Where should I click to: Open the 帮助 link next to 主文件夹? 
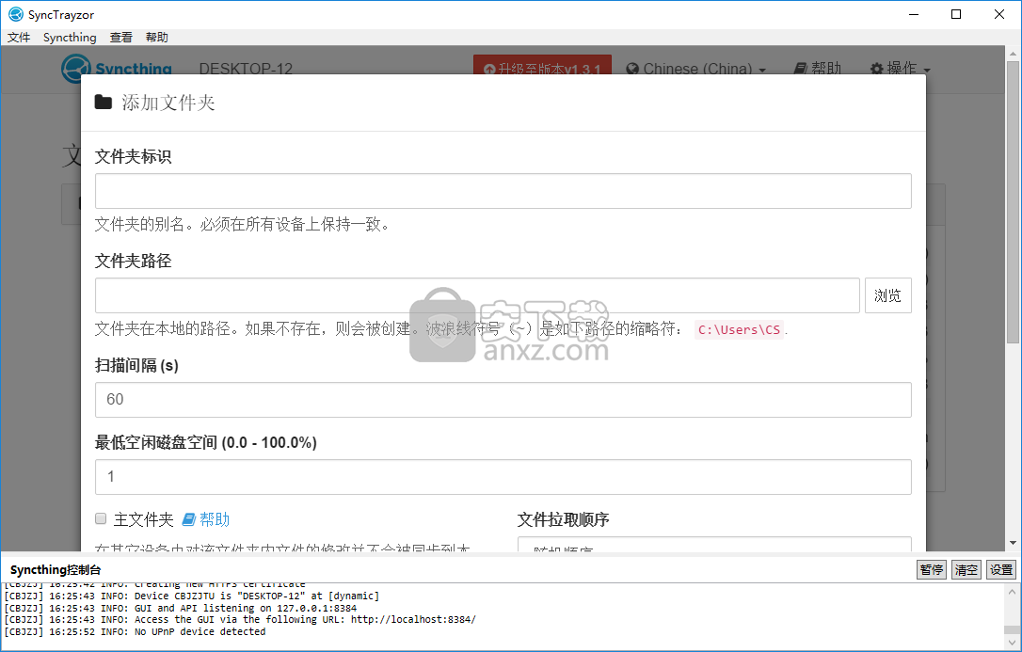206,519
